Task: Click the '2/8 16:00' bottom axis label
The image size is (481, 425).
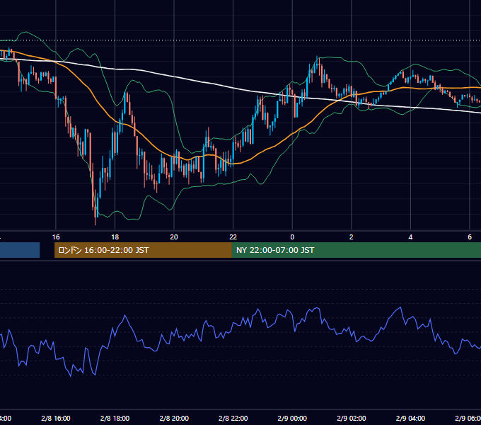Action: [56, 418]
